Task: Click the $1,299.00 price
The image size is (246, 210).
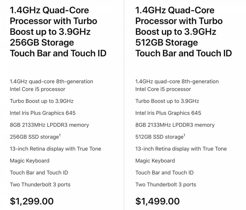Action: [x=32, y=201]
